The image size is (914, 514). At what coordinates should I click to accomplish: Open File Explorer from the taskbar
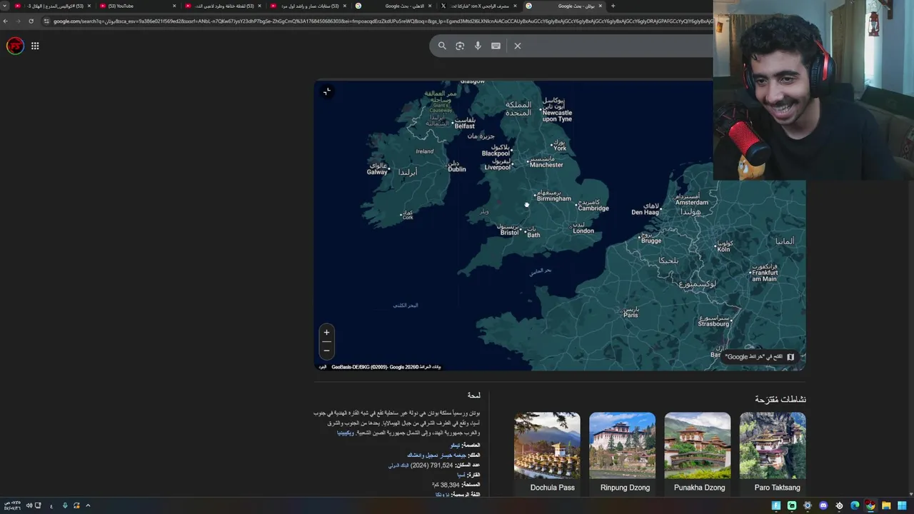click(x=885, y=505)
